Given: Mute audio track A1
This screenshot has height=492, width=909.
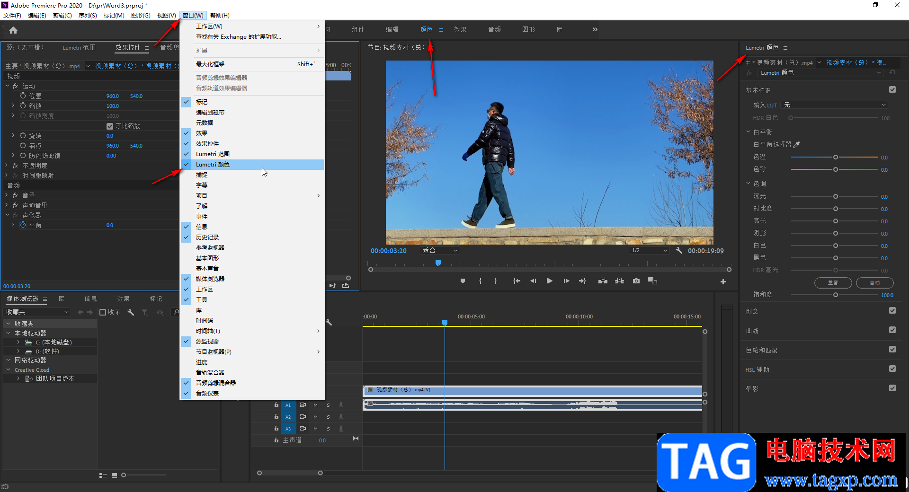Looking at the screenshot, I should pos(315,405).
